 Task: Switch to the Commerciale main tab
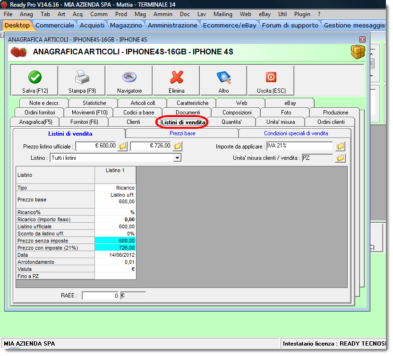[55, 26]
